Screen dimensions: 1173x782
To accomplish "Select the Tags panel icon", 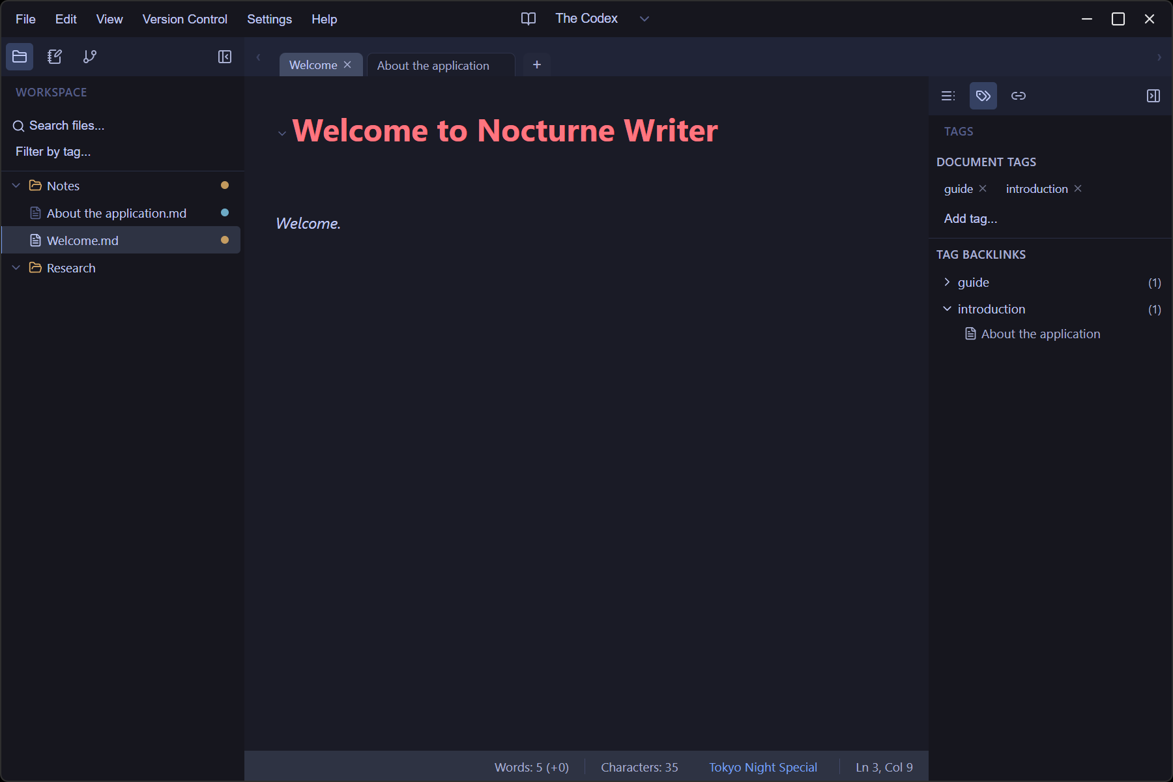I will 983,96.
